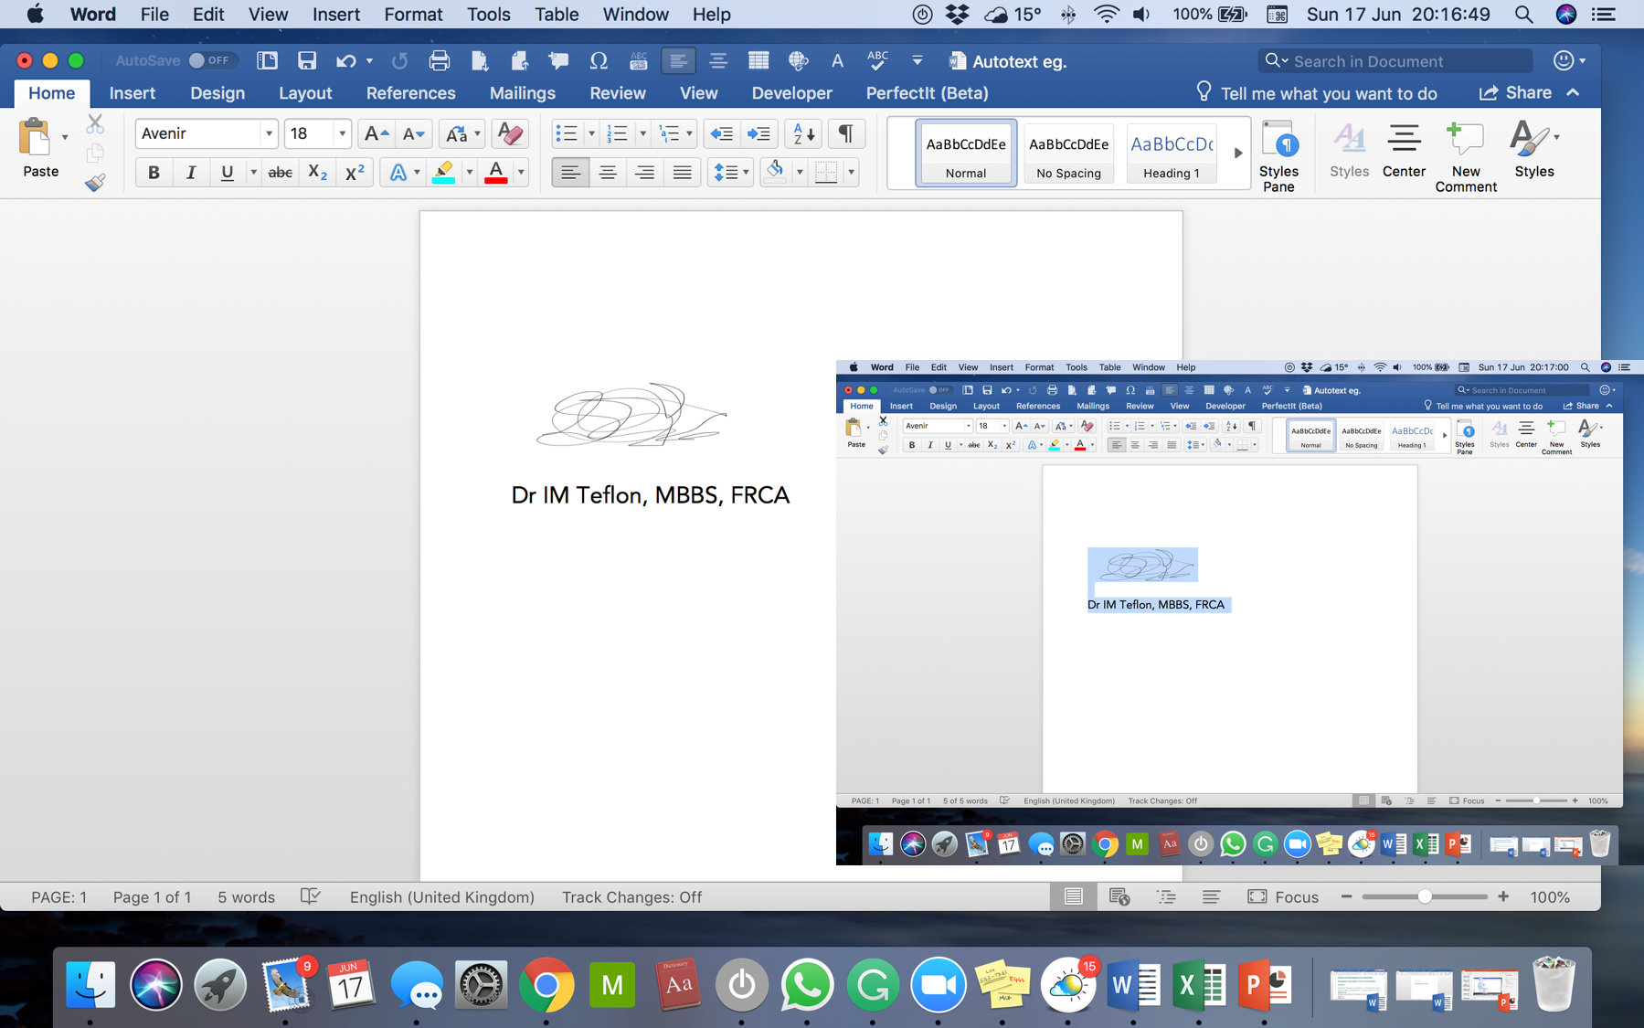Image resolution: width=1644 pixels, height=1028 pixels.
Task: Toggle Italic formatting
Action: pyautogui.click(x=190, y=173)
